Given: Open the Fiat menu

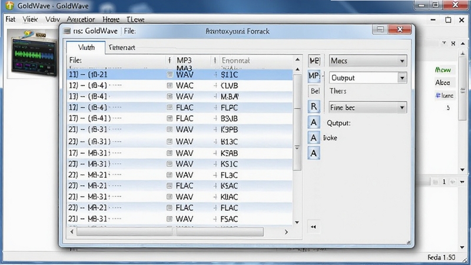Looking at the screenshot, I should (x=11, y=19).
